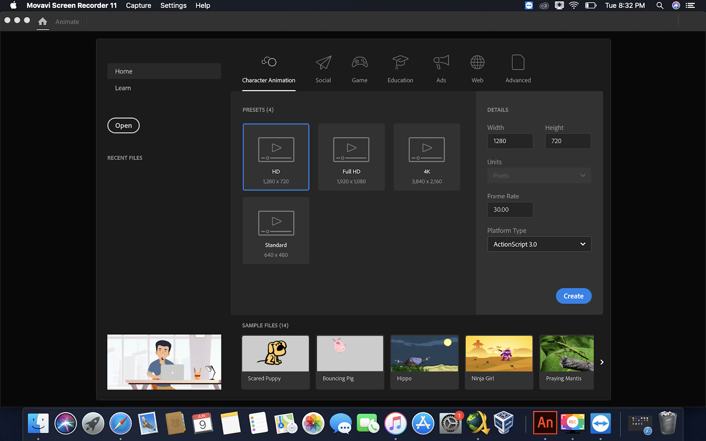Open FaceTime app in the dock
This screenshot has height=441, width=706.
point(368,423)
